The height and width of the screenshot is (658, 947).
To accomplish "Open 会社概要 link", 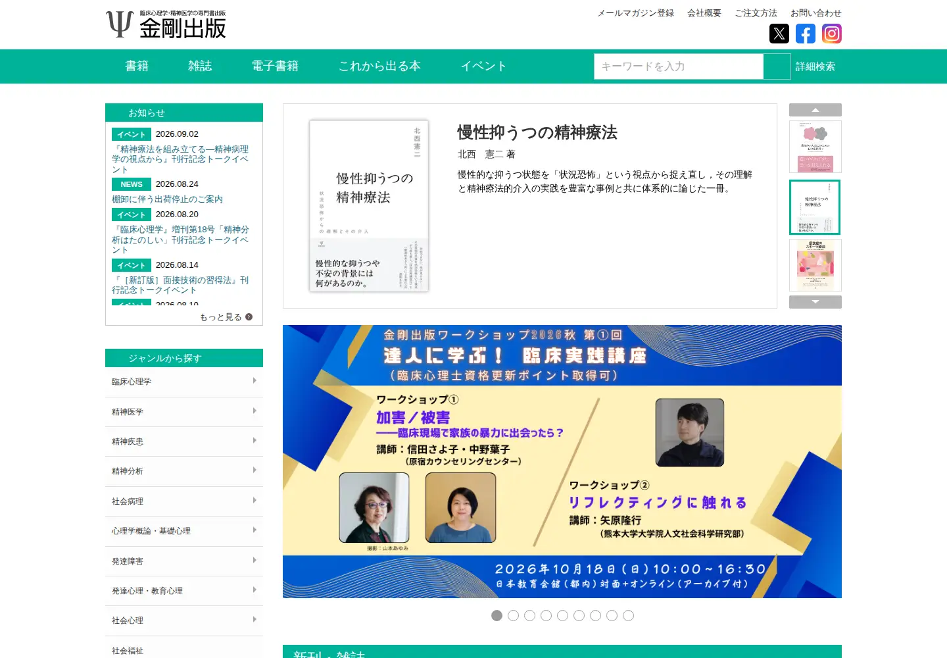I will 704,13.
